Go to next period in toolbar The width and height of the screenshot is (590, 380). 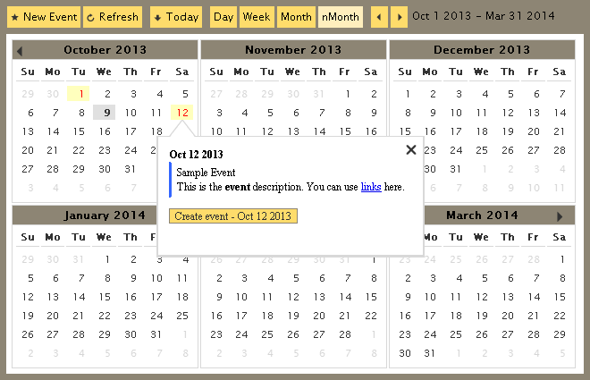[x=399, y=17]
